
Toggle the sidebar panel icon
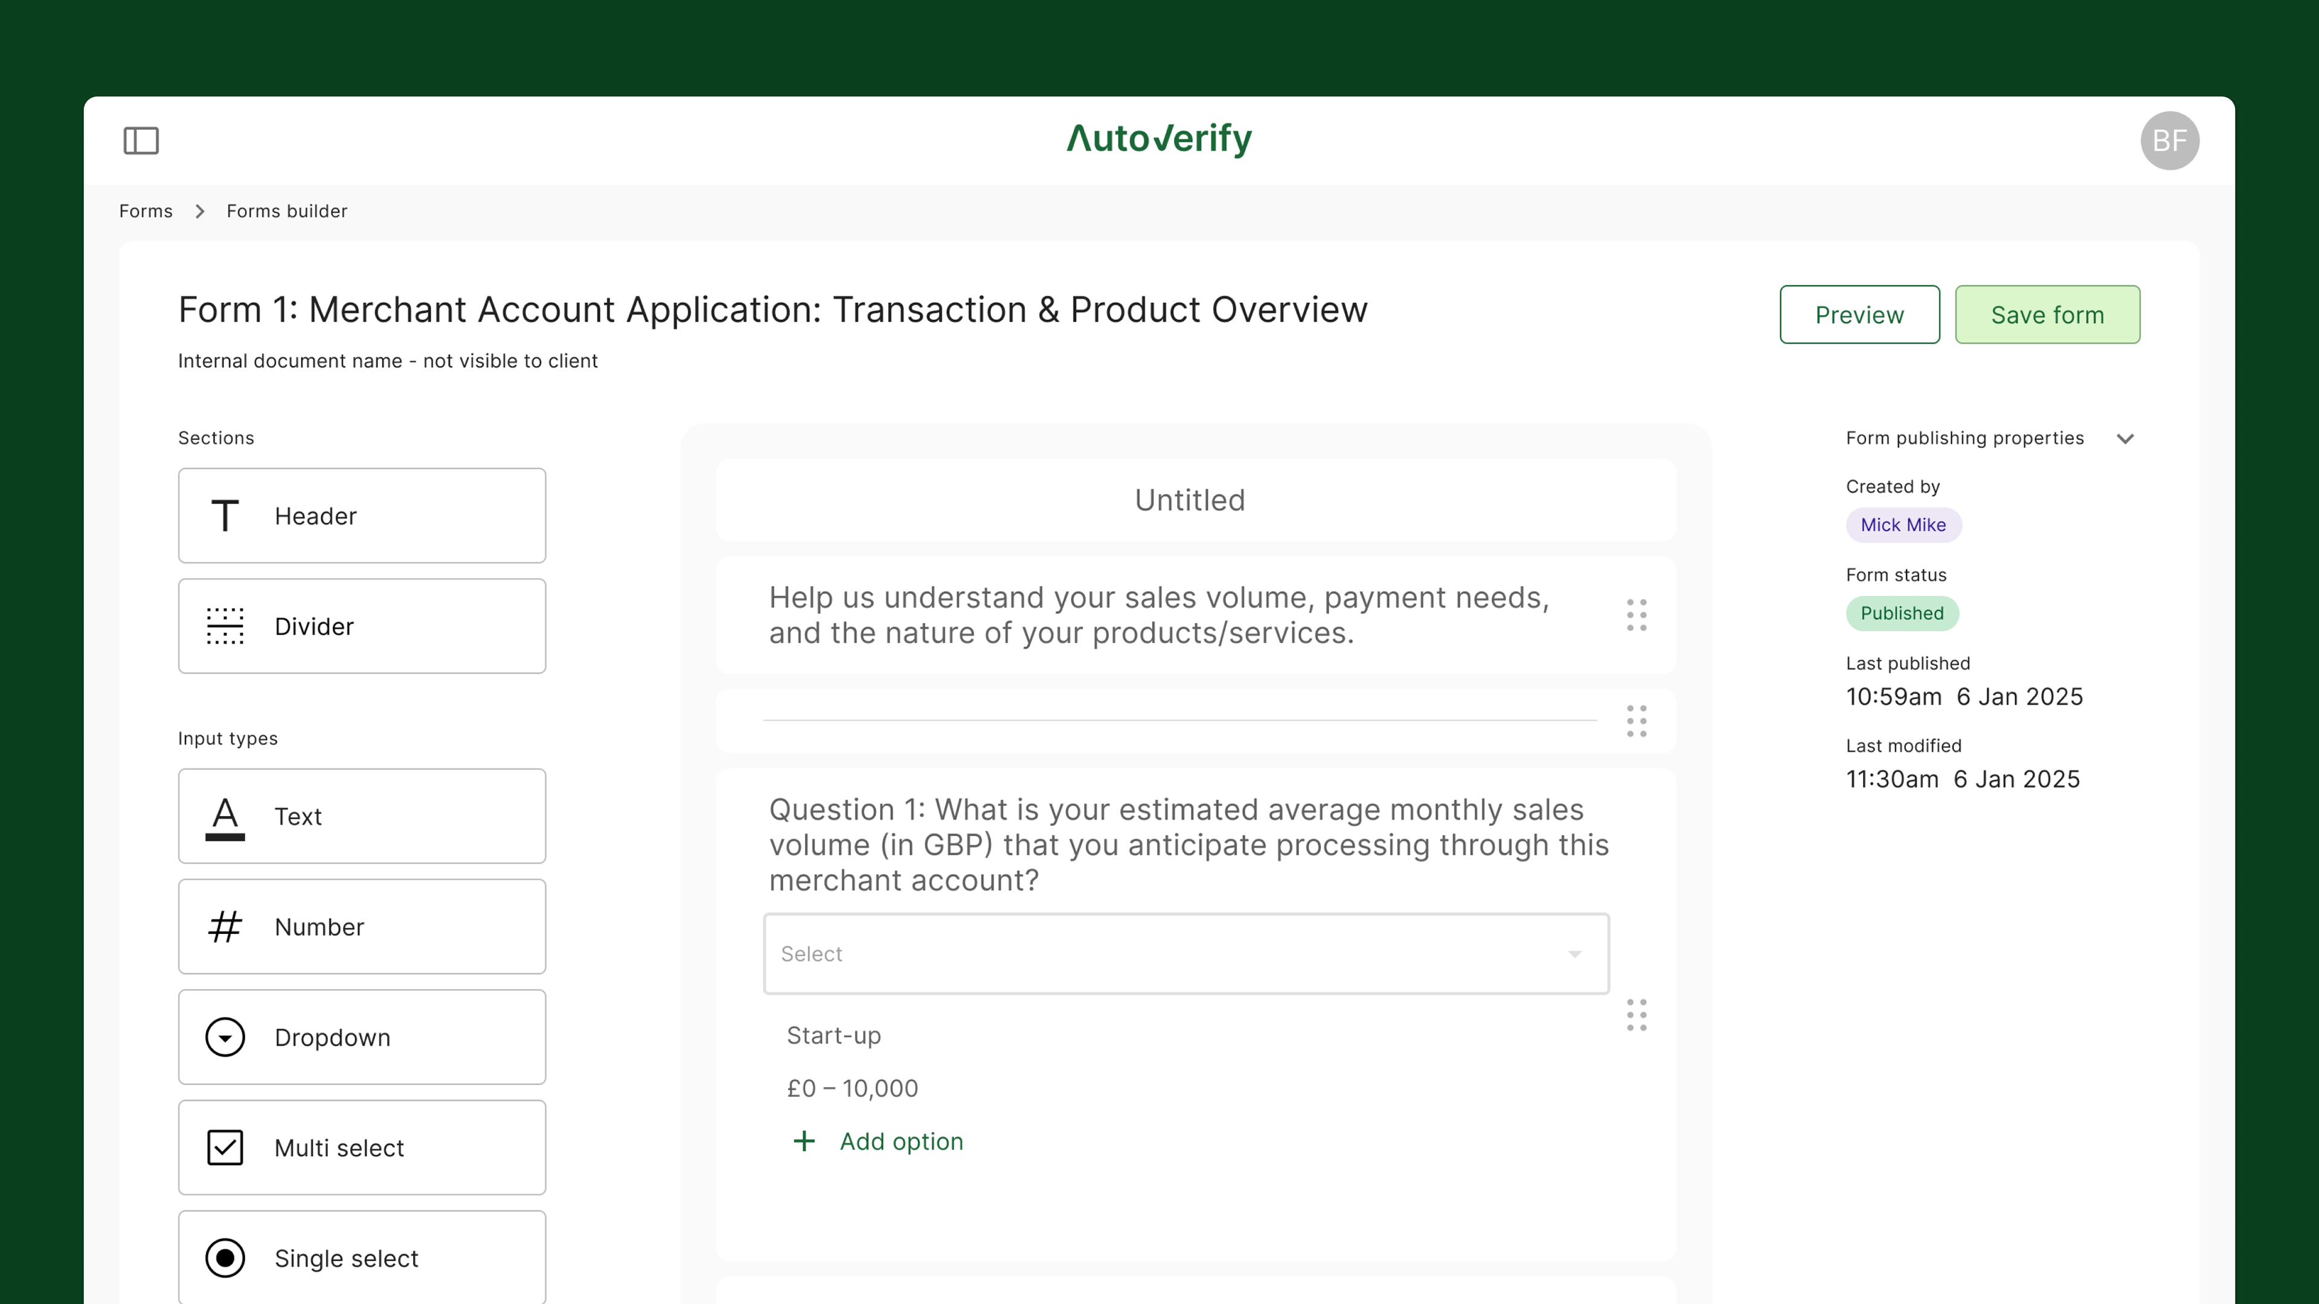[x=141, y=141]
